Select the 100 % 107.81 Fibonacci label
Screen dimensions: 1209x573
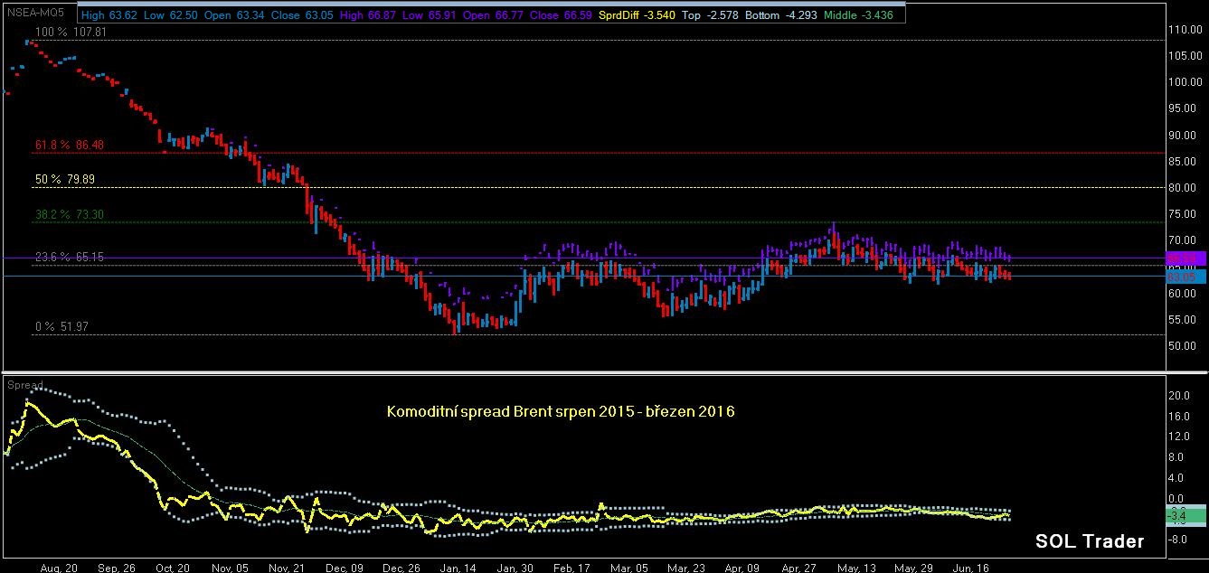point(70,32)
